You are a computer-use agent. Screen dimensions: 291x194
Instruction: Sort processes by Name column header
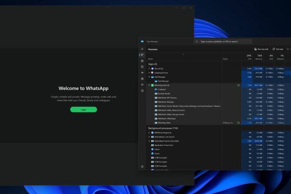click(150, 59)
